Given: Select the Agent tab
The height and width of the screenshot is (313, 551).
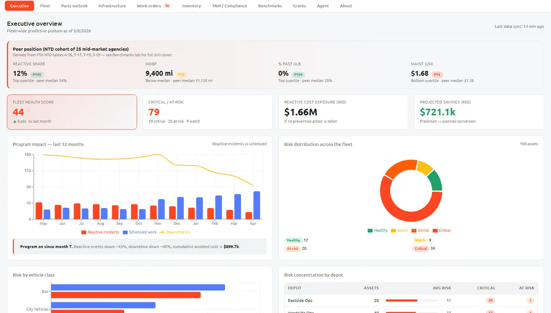Looking at the screenshot, I should pos(323,6).
